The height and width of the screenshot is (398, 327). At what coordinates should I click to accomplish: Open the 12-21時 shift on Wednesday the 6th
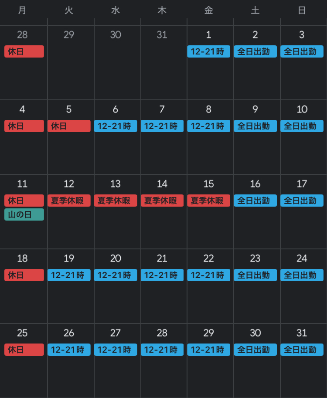tap(116, 126)
